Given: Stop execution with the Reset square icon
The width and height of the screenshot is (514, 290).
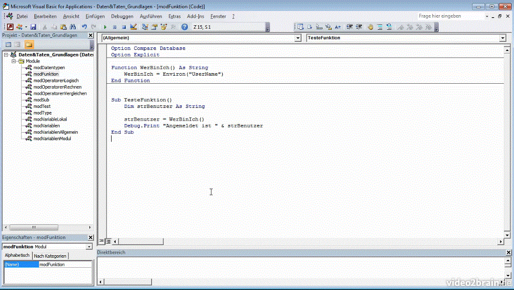Looking at the screenshot, I should coord(124,27).
